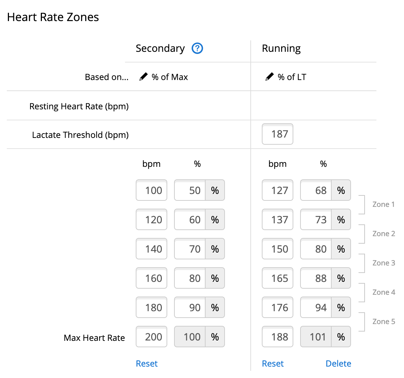This screenshot has width=404, height=378.
Task: Click the Secondary help question mark icon
Action: [x=197, y=48]
